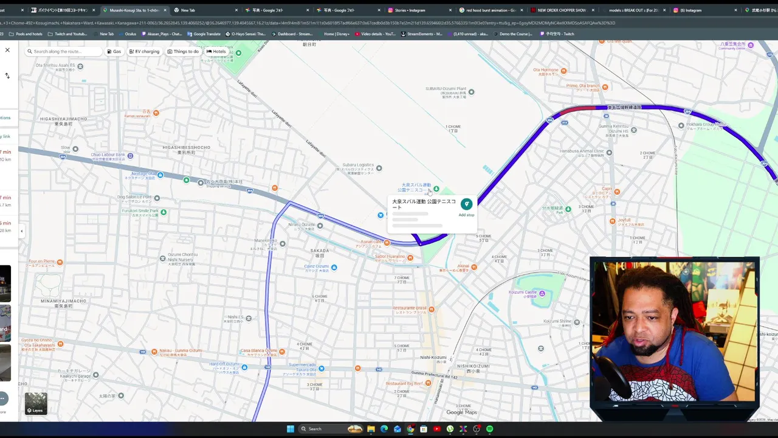Click the taskbar Search box
778x438 pixels.
[330, 429]
